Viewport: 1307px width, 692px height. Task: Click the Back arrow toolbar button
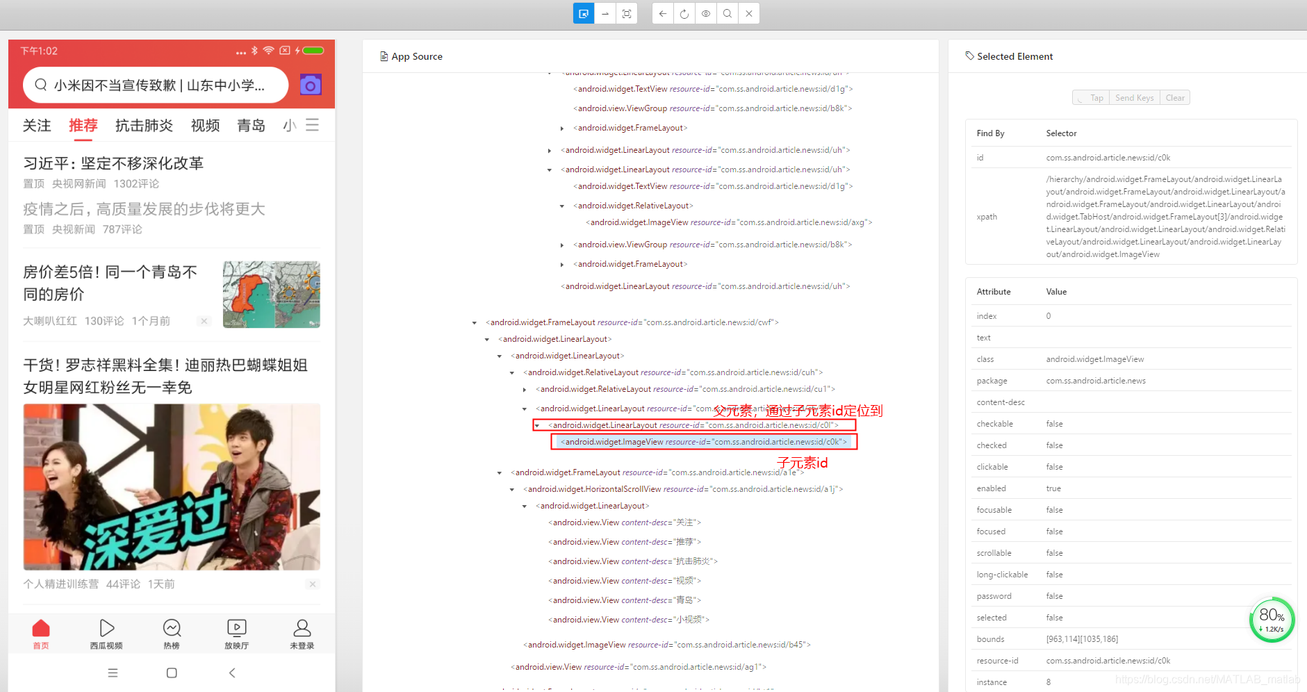pos(663,13)
